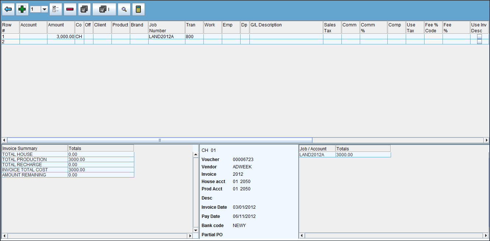
Task: Select the TOTAL PRODUCTION row
Action: click(68, 160)
